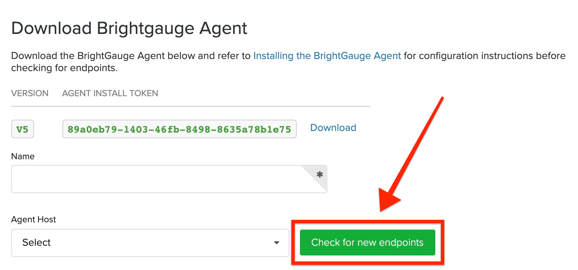Image resolution: width=578 pixels, height=270 pixels.
Task: Open the Agent Host Select dropdown
Action: pos(150,243)
